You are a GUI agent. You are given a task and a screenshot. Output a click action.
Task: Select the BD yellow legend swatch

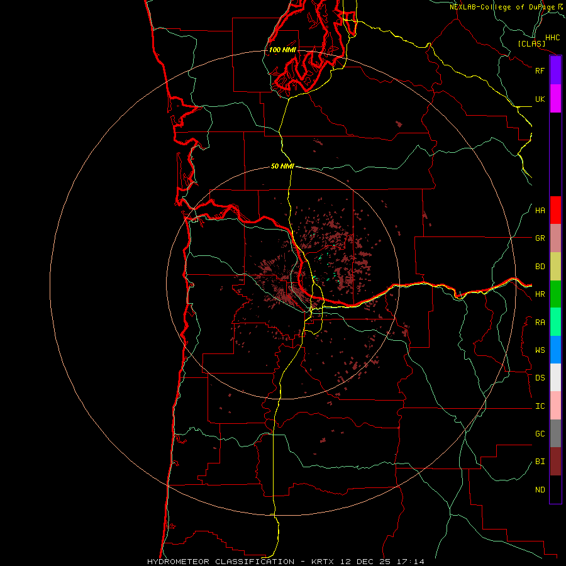tap(555, 267)
